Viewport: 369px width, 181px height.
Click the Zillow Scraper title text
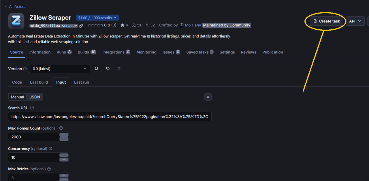(50, 18)
